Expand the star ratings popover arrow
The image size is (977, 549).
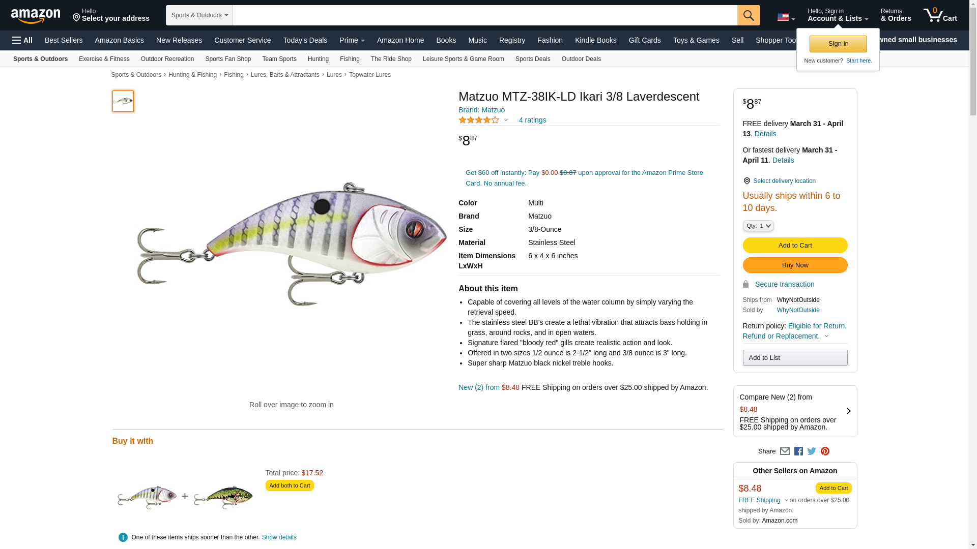coord(506,120)
